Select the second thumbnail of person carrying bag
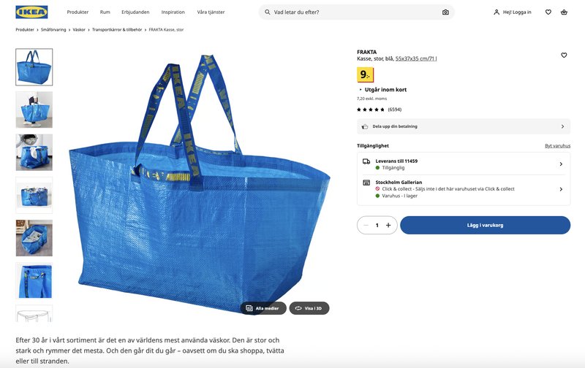The image size is (585, 368). pos(34,110)
